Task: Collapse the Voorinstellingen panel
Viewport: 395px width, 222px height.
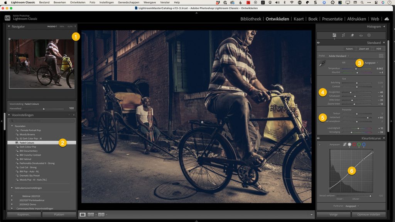Action: 9,115
